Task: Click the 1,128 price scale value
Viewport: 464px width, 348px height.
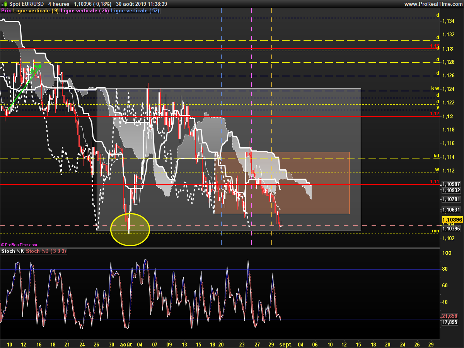Action: click(449, 62)
